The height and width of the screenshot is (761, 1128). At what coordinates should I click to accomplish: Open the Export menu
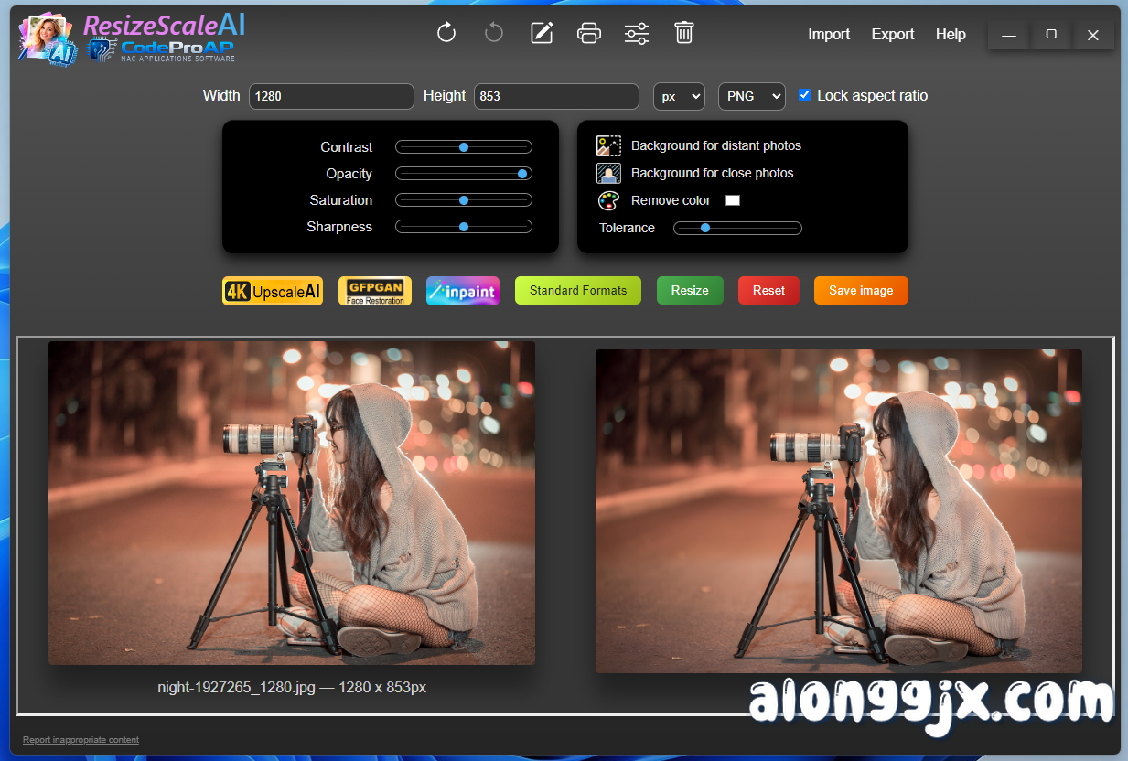click(x=893, y=35)
